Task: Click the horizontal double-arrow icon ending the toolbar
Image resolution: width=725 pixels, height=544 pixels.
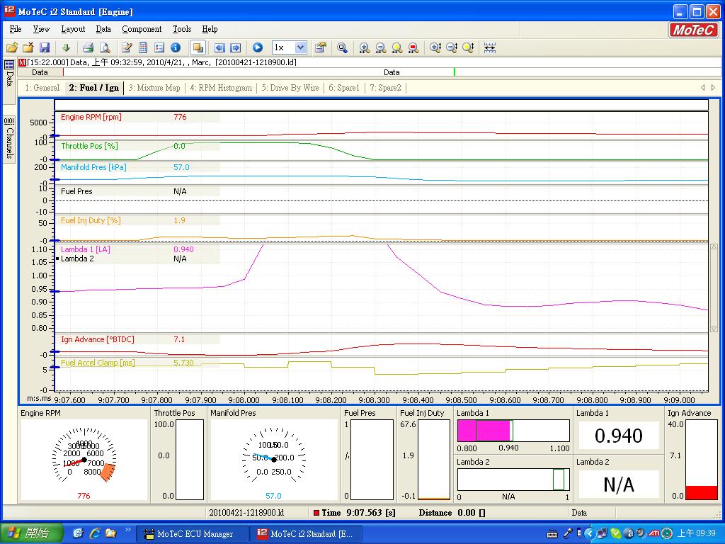Action: [x=490, y=47]
